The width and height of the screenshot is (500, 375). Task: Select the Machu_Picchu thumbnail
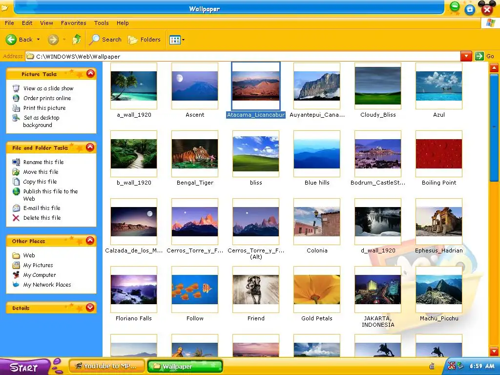tap(439, 290)
